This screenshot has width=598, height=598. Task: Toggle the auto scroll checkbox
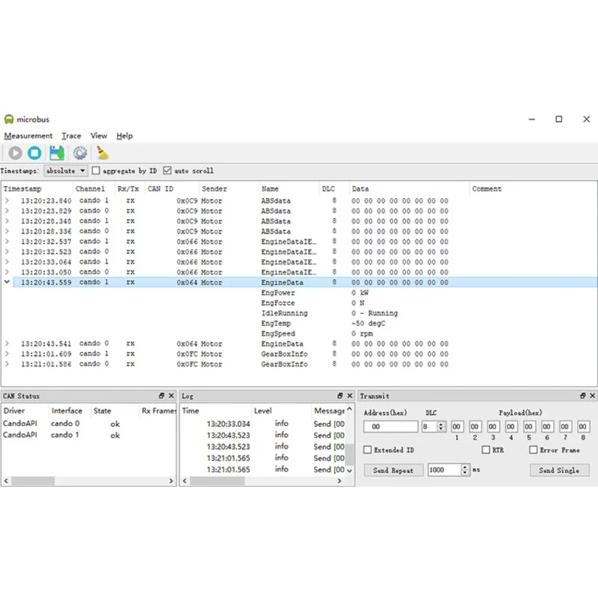[167, 171]
